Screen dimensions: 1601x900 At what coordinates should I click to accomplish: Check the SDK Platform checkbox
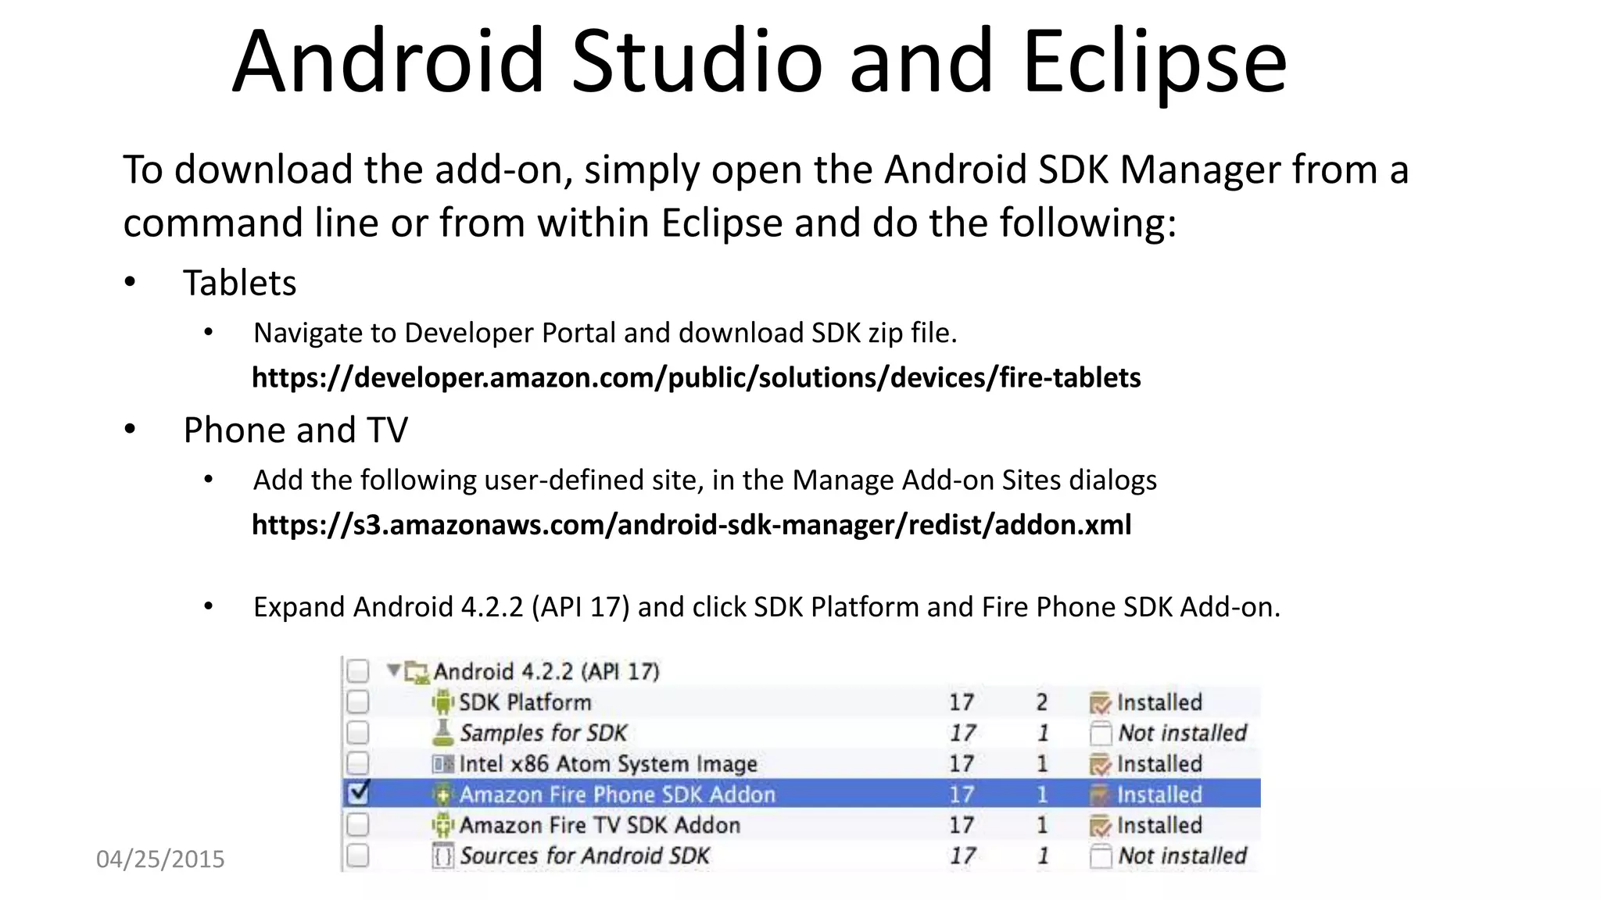tap(357, 702)
